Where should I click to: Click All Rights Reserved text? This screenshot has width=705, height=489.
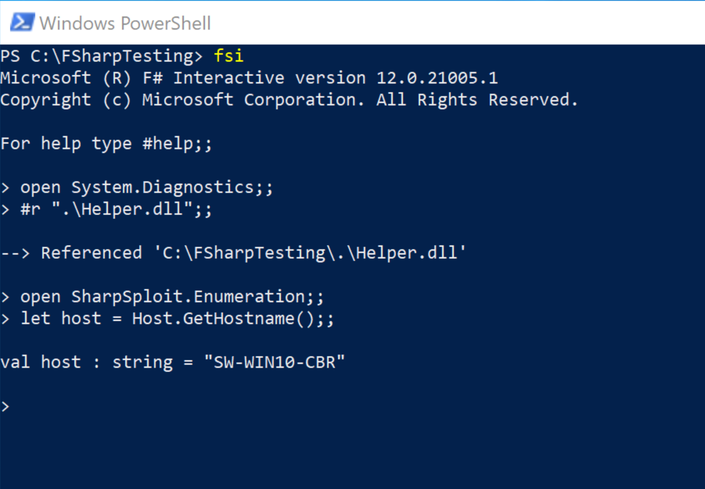[477, 100]
